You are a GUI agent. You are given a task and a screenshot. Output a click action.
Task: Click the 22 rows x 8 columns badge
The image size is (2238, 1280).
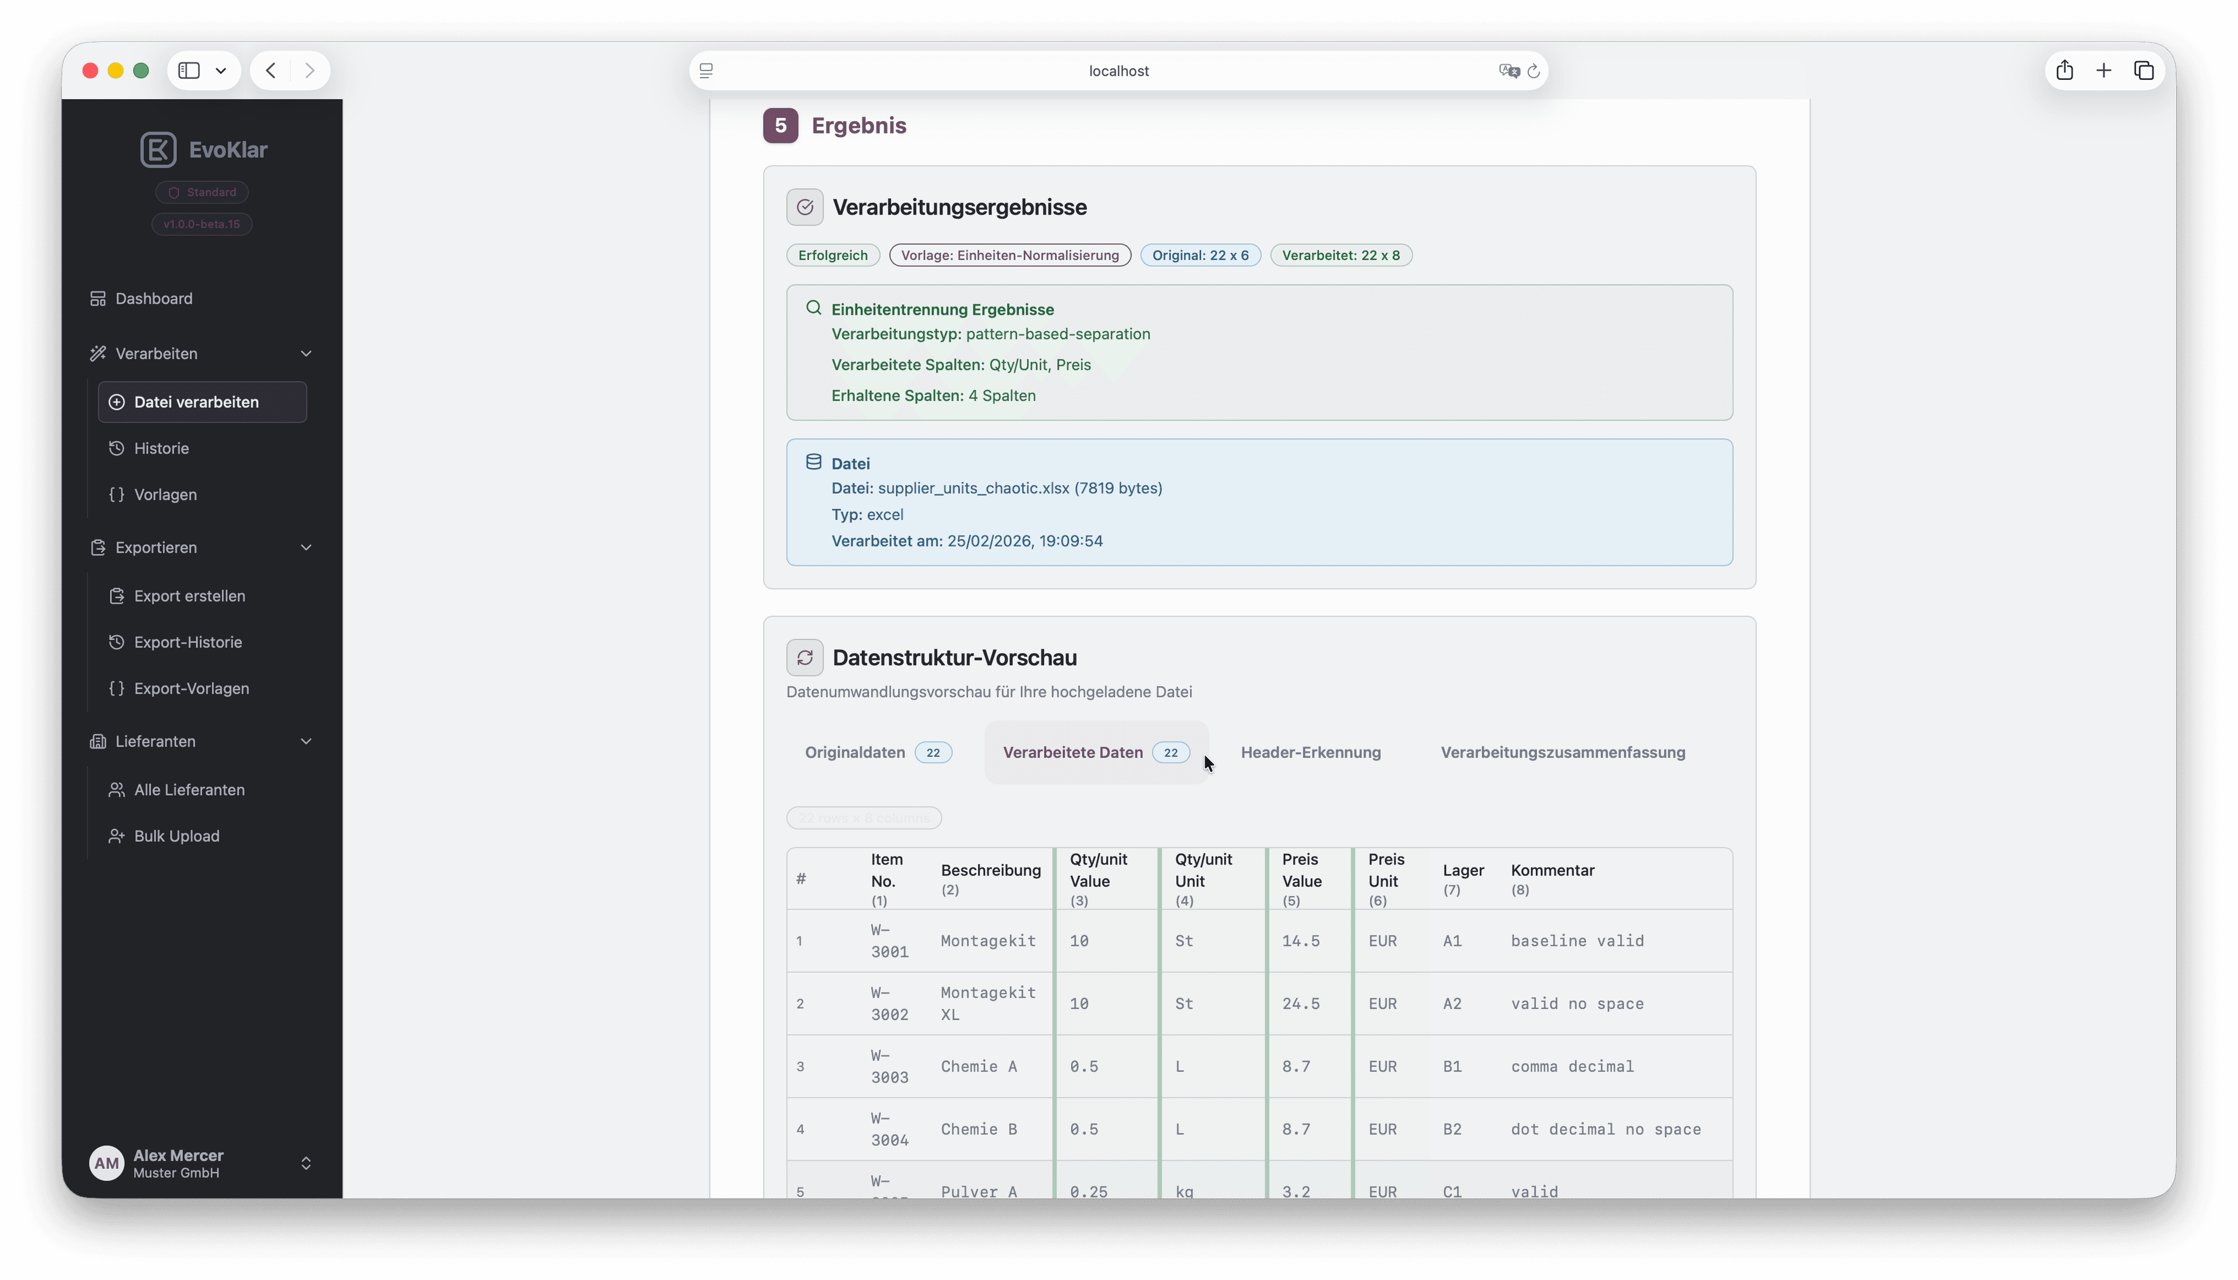coord(863,818)
